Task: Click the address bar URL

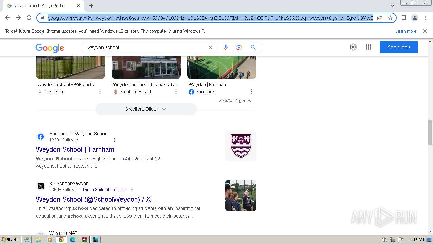Action: [x=210, y=18]
